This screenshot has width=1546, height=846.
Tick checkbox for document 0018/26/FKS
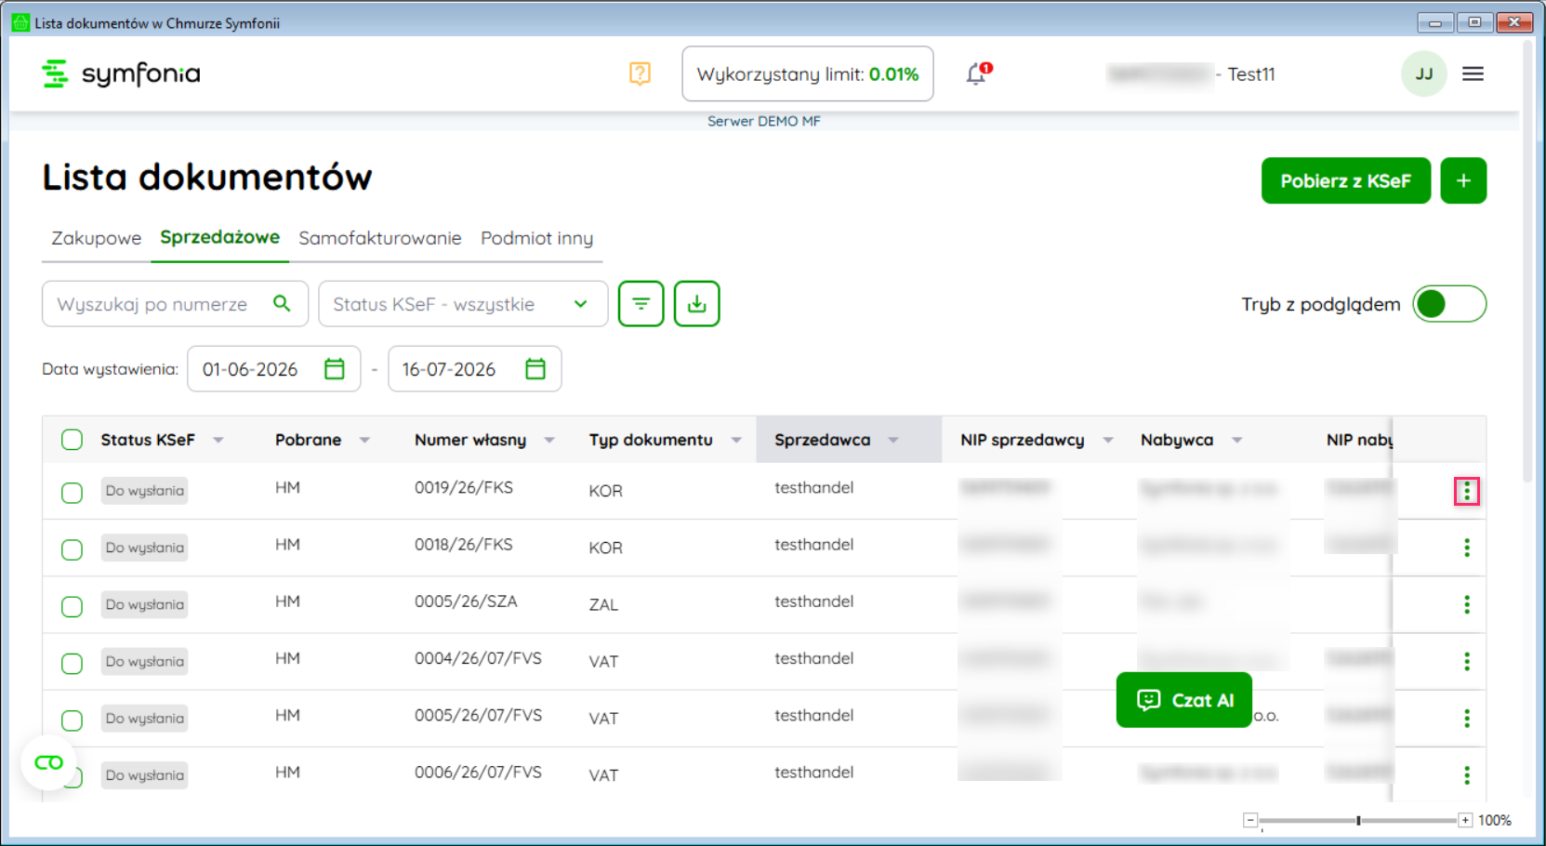click(x=72, y=549)
